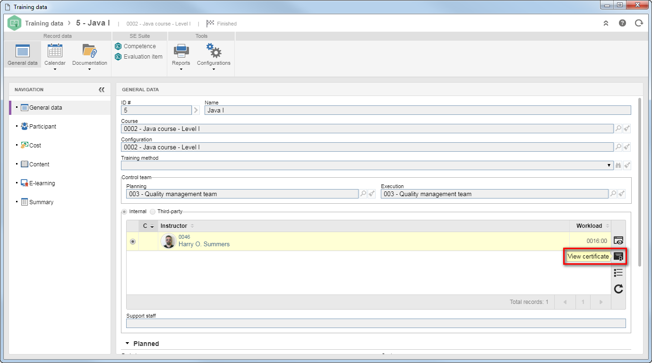Click the Execution team search icon

pos(613,194)
